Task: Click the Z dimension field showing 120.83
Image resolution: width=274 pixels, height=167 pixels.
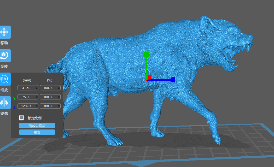Action: click(x=26, y=106)
